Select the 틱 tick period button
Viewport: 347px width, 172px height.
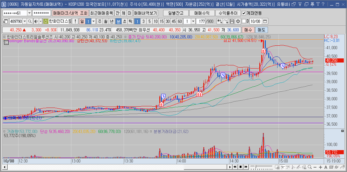(x=130, y=21)
